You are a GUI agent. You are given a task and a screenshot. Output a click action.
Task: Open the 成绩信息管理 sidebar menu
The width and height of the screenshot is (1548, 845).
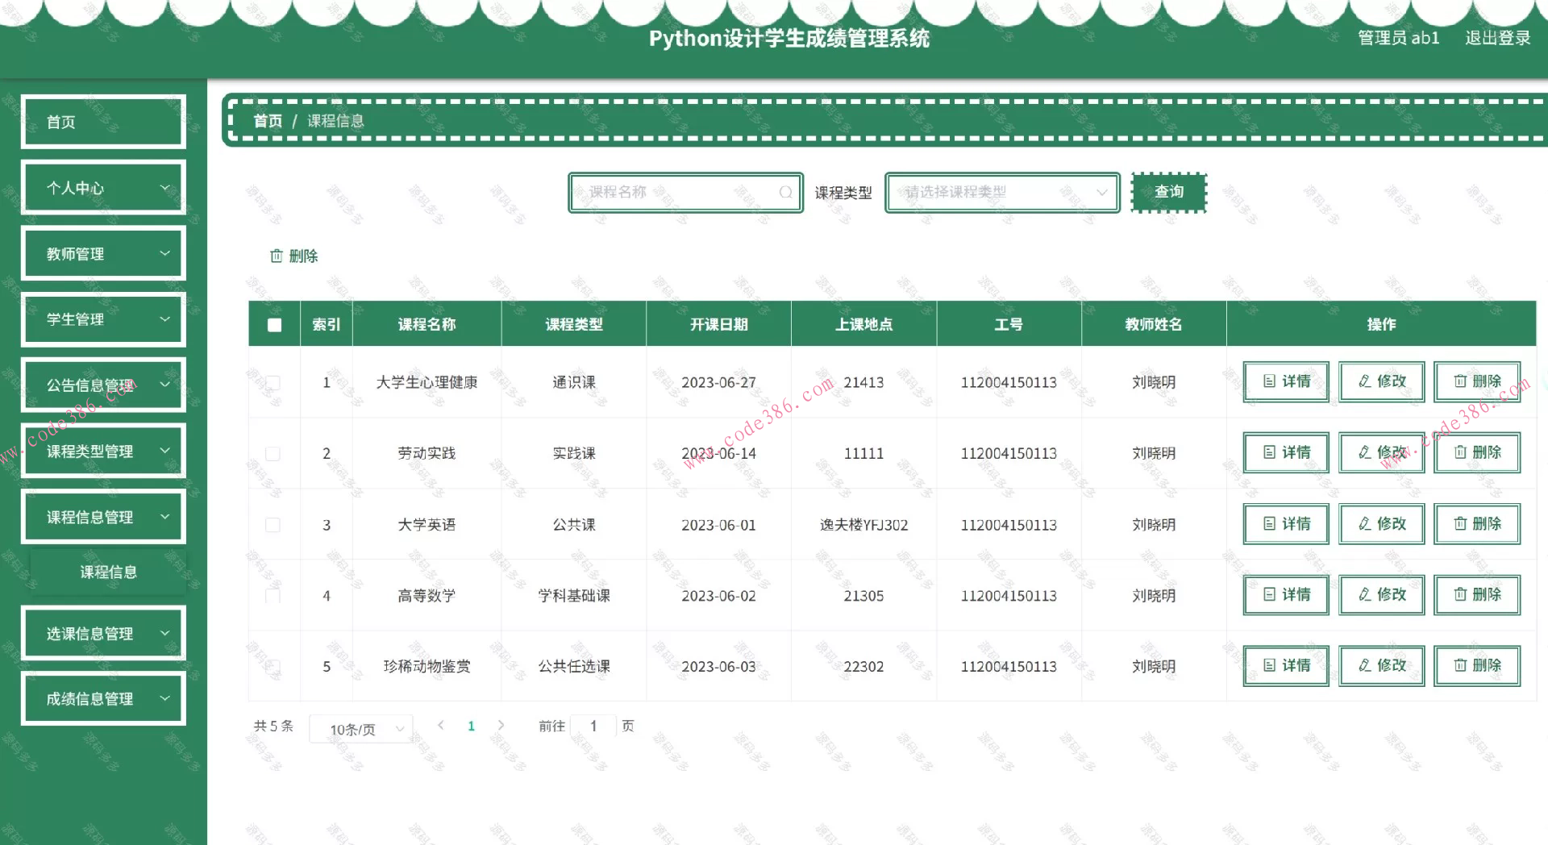[103, 698]
